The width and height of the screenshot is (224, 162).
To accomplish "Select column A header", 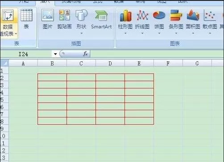I will (23, 64).
